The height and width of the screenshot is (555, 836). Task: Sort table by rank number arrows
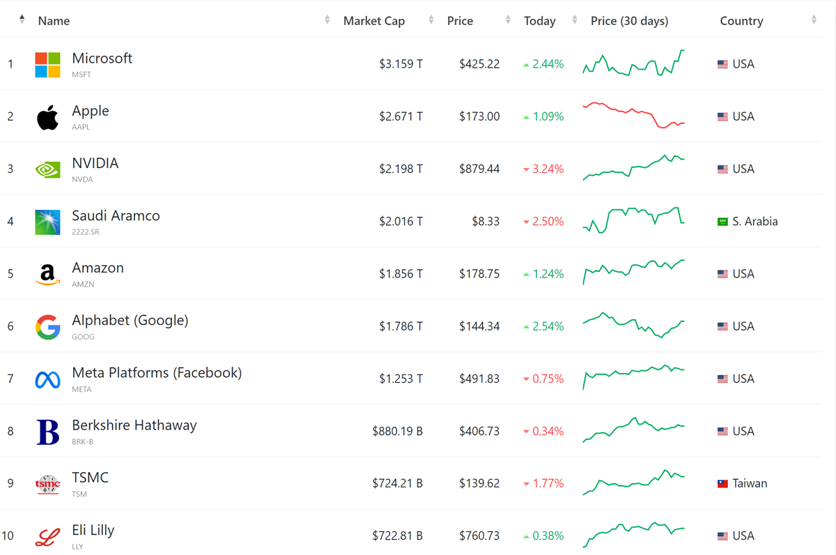tap(22, 20)
